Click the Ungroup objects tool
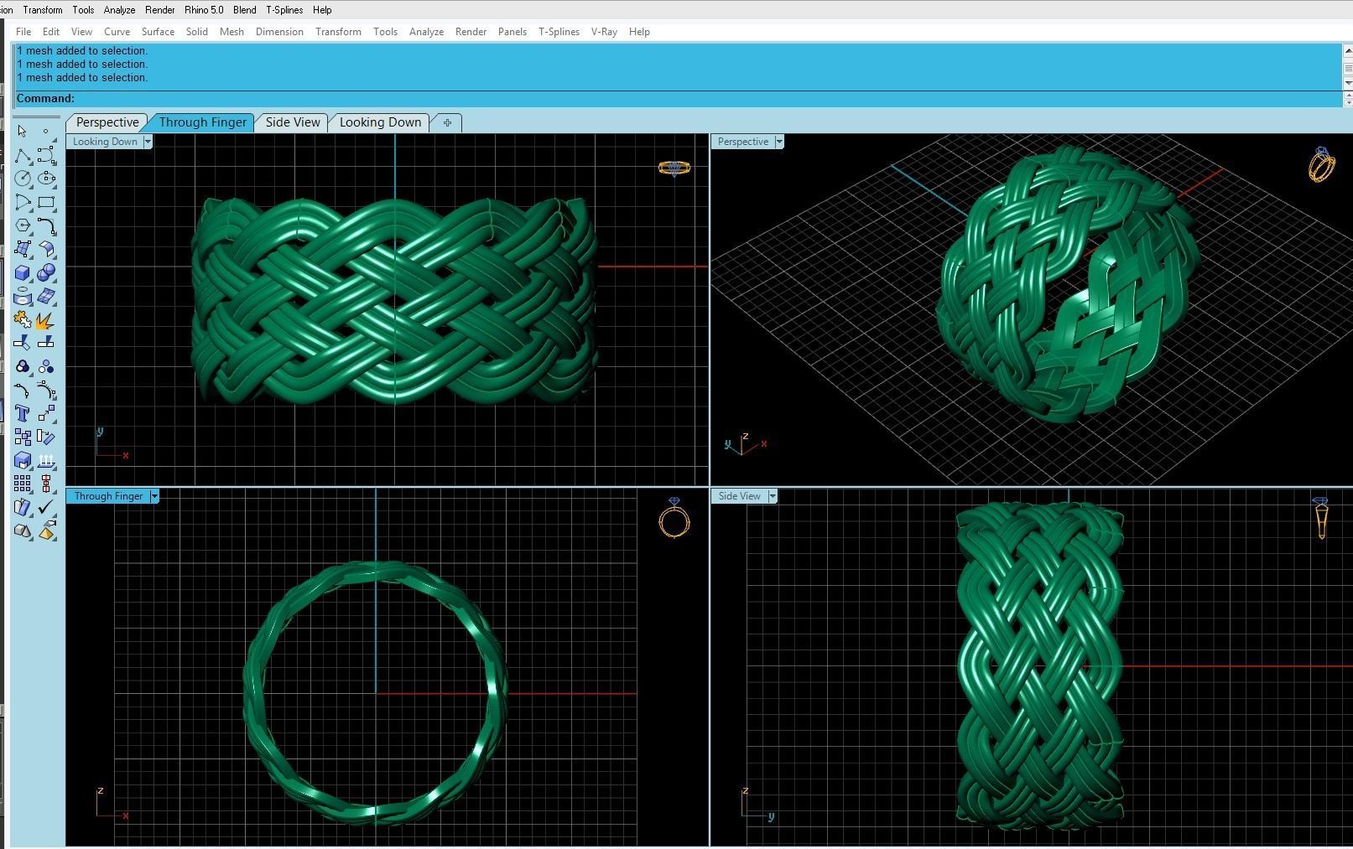The image size is (1353, 849). 46,366
